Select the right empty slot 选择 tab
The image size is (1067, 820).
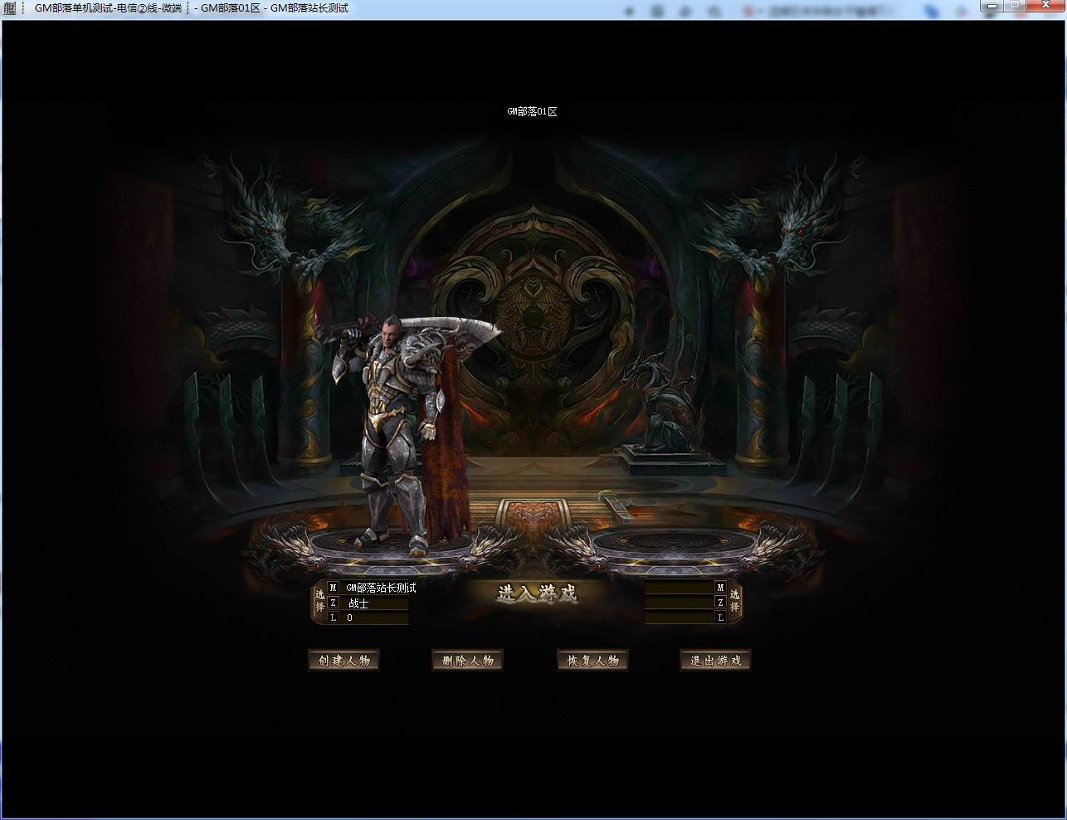pos(734,602)
